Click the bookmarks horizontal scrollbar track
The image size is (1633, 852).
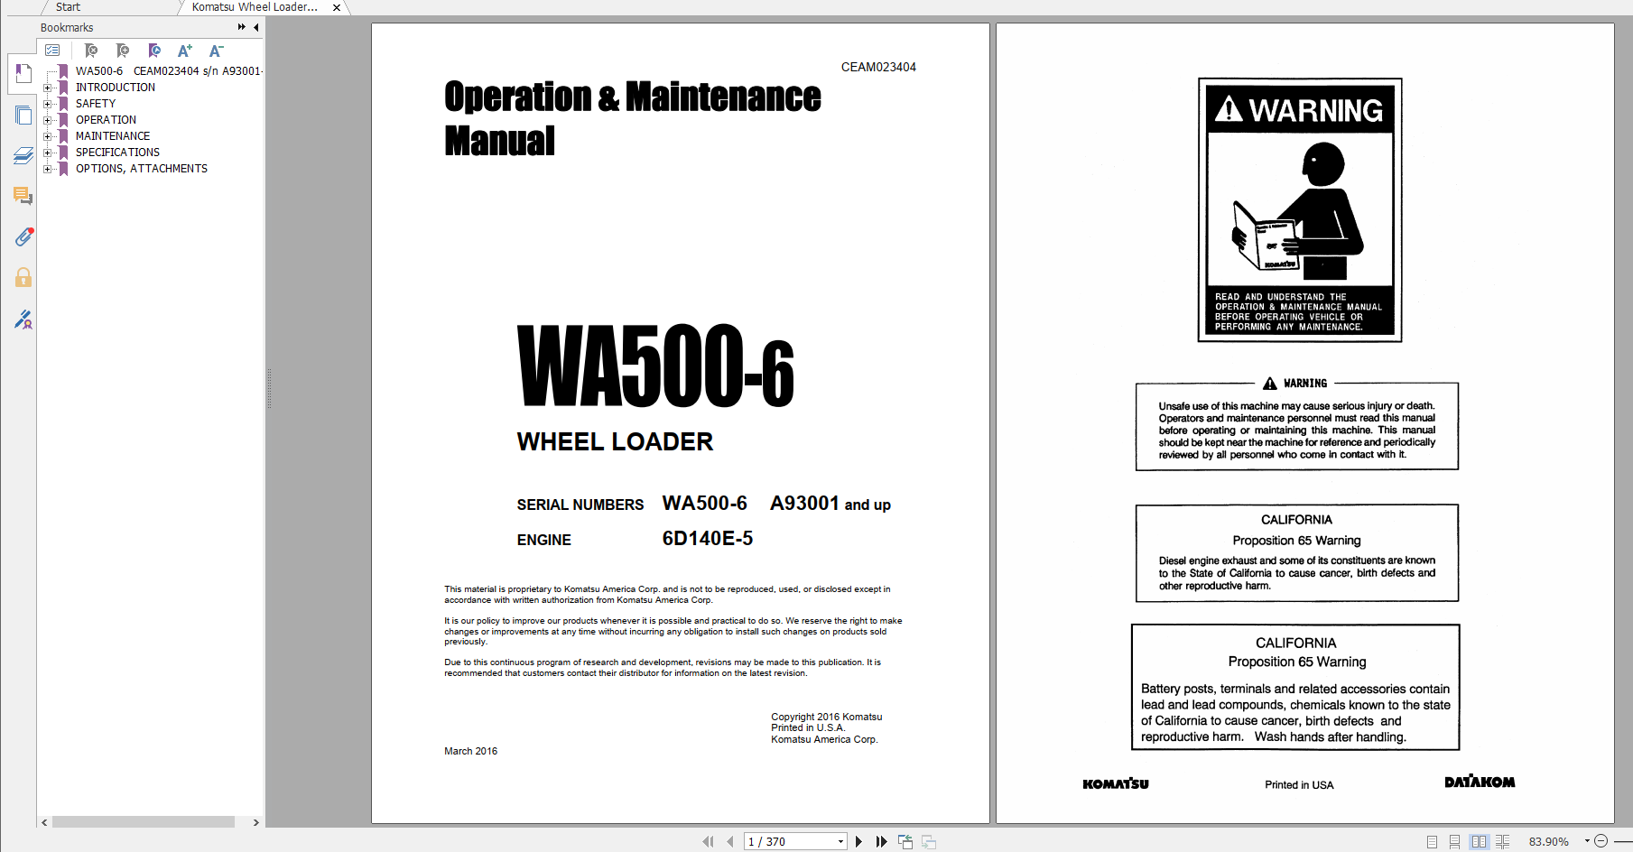tap(144, 822)
